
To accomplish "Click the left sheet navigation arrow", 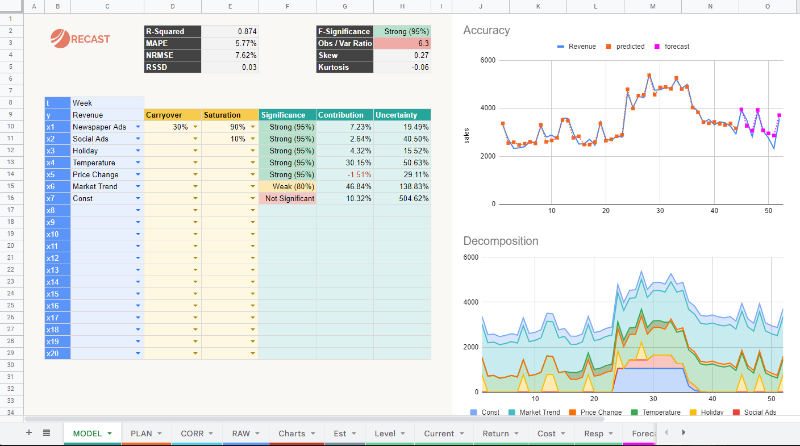I will click(x=665, y=432).
